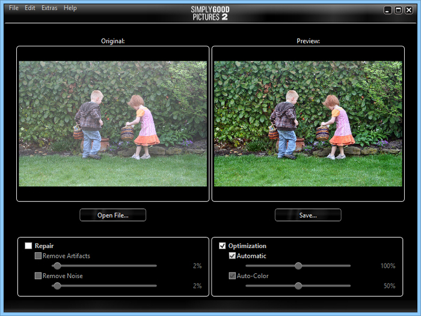
Task: Enable the Repair checkbox
Action: point(28,246)
